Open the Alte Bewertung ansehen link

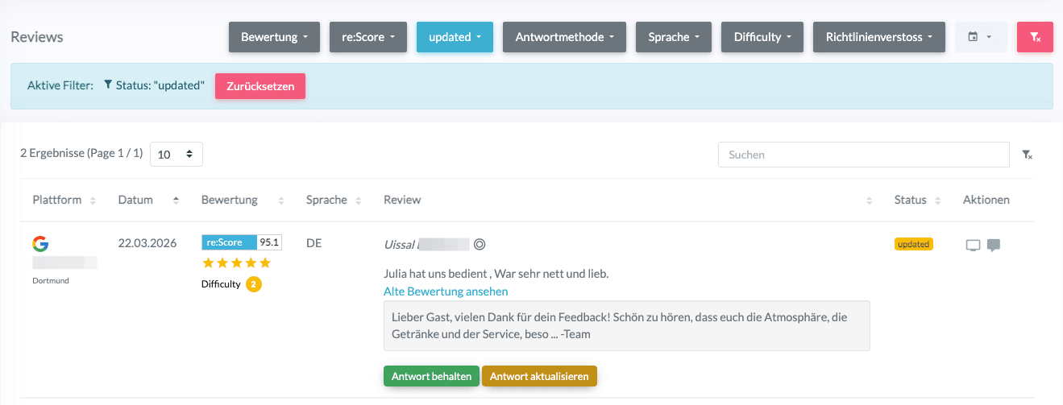pyautogui.click(x=446, y=291)
